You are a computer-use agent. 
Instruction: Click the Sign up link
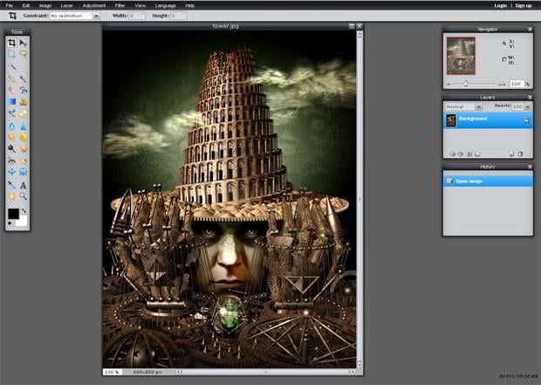[523, 5]
